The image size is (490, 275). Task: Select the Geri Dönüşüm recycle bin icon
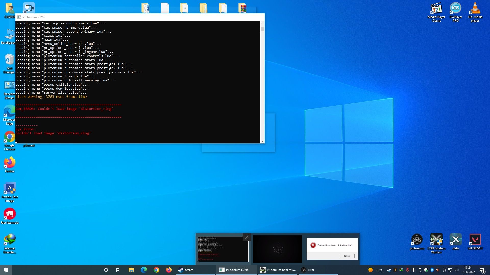(9, 64)
